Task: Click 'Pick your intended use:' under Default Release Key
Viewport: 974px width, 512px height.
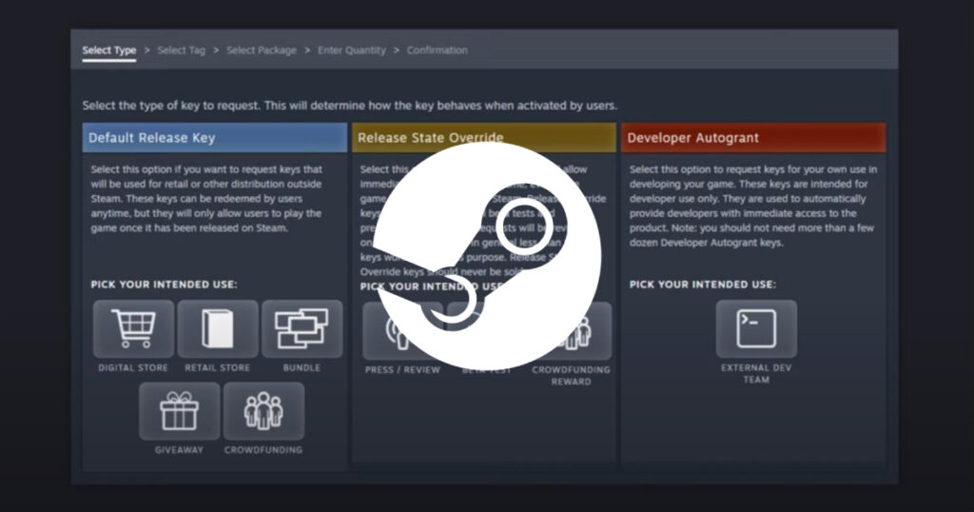Action: click(x=164, y=285)
